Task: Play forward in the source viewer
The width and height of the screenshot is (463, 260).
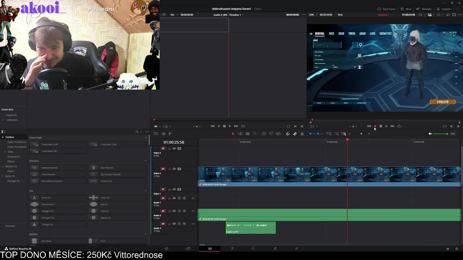Action: tap(230, 126)
